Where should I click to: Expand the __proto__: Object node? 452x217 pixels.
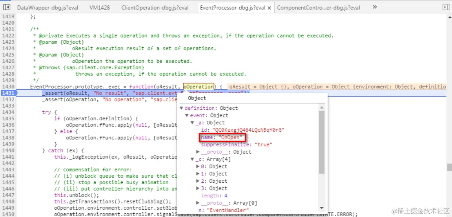198,152
